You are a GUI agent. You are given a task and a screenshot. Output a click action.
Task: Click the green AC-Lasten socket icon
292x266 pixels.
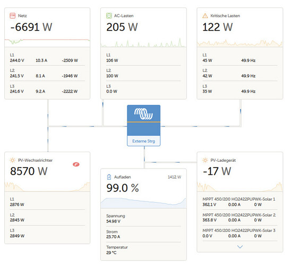click(x=109, y=15)
